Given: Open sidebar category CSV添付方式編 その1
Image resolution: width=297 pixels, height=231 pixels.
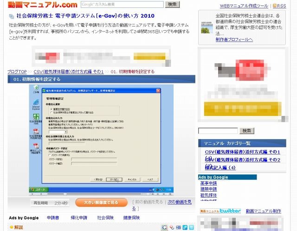Looking at the screenshot, I should click(x=242, y=152).
